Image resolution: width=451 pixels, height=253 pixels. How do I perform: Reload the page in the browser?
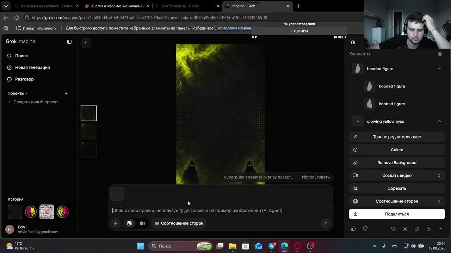coord(17,18)
